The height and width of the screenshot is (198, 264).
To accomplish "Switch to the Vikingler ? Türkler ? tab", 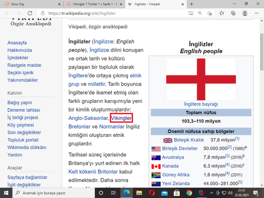I will click(94, 4).
